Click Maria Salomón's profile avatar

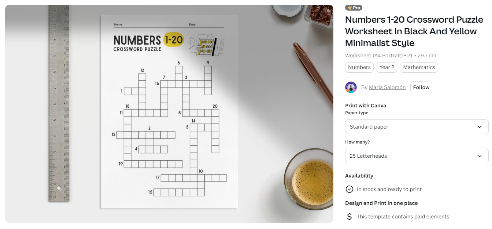[351, 87]
